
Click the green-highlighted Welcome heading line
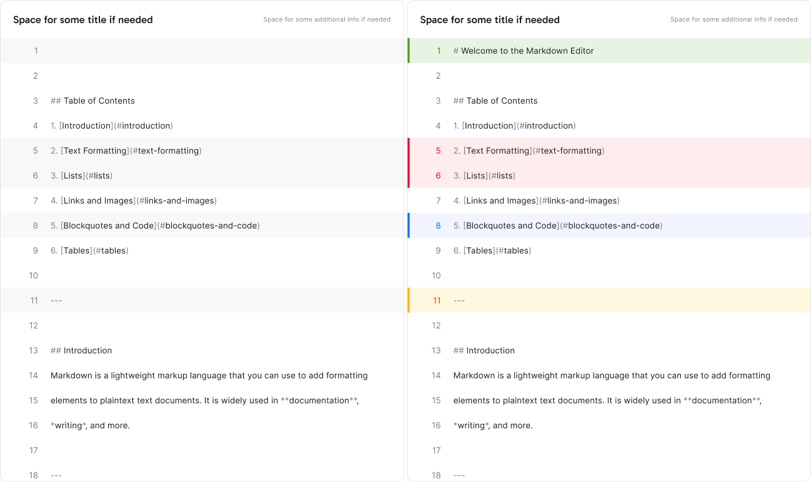pos(524,51)
